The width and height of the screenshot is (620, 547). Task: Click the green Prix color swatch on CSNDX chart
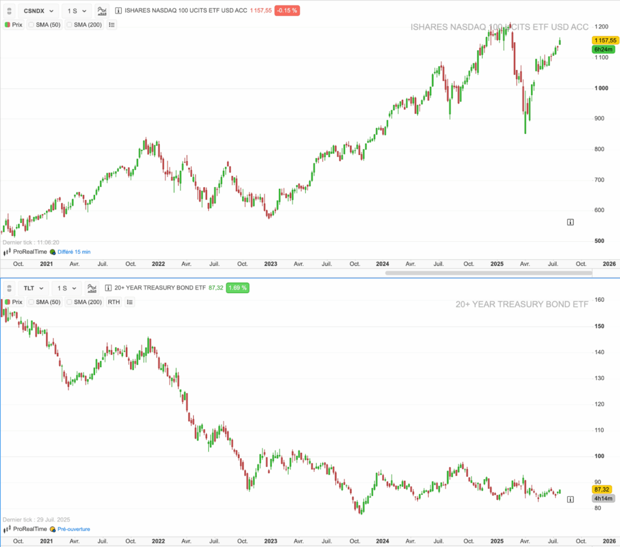coord(7,24)
